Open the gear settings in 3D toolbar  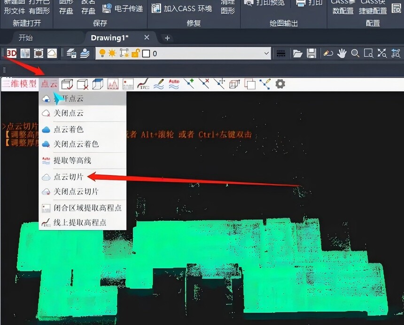click(280, 84)
